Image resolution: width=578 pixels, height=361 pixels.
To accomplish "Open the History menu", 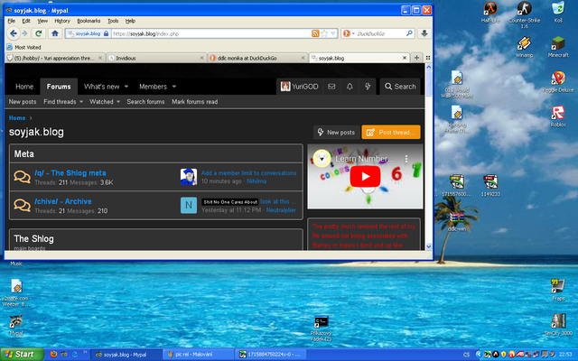I will tap(62, 20).
